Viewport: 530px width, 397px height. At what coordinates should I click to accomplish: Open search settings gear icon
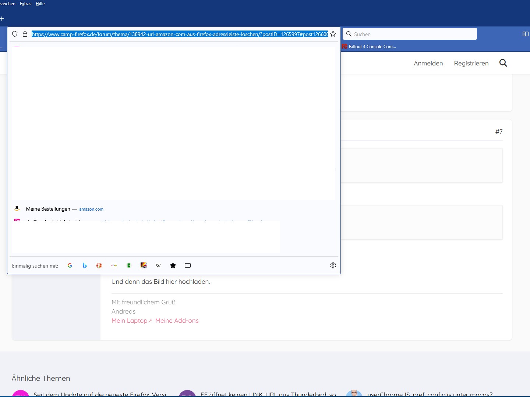point(333,265)
